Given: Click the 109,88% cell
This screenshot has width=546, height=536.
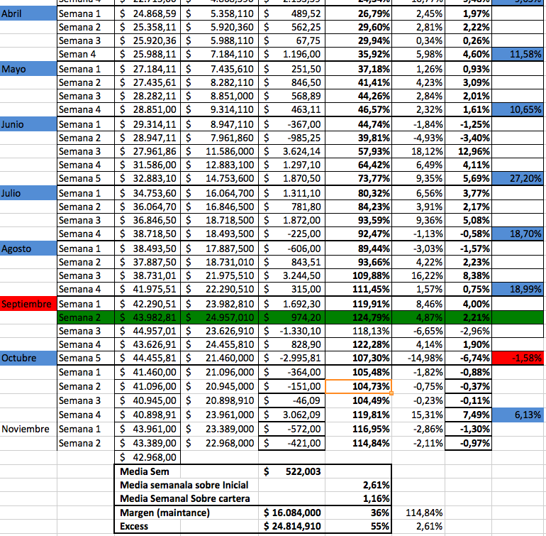Looking at the screenshot, I should coord(358,275).
